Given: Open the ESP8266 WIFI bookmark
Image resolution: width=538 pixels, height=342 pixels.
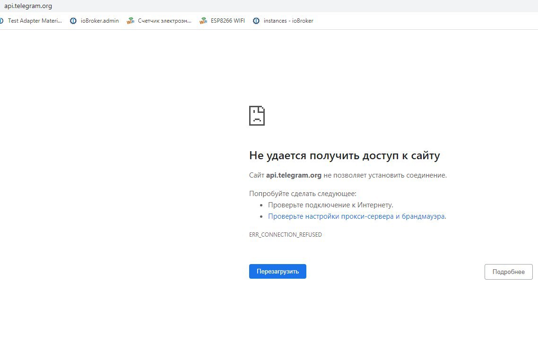Looking at the screenshot, I should coord(222,21).
